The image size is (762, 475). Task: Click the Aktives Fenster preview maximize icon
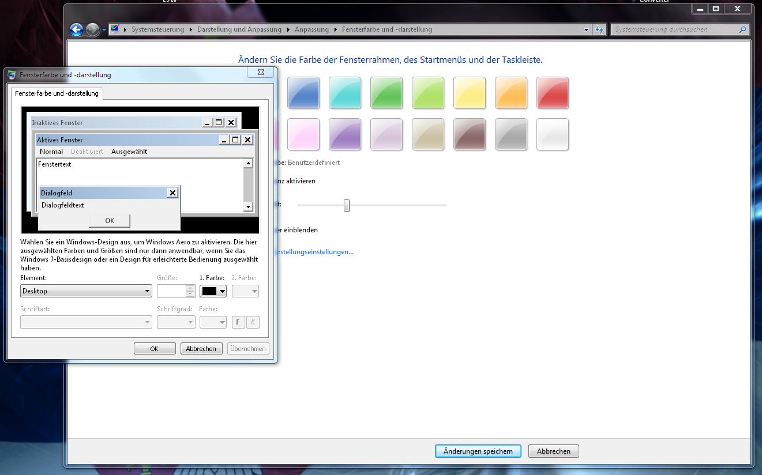[x=235, y=140]
